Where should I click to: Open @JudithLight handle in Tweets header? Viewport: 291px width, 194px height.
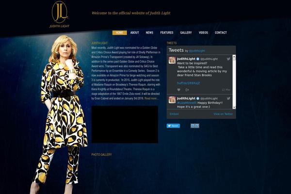[x=197, y=51]
